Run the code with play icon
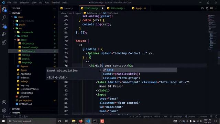The height and width of the screenshot is (124, 220). point(202,8)
